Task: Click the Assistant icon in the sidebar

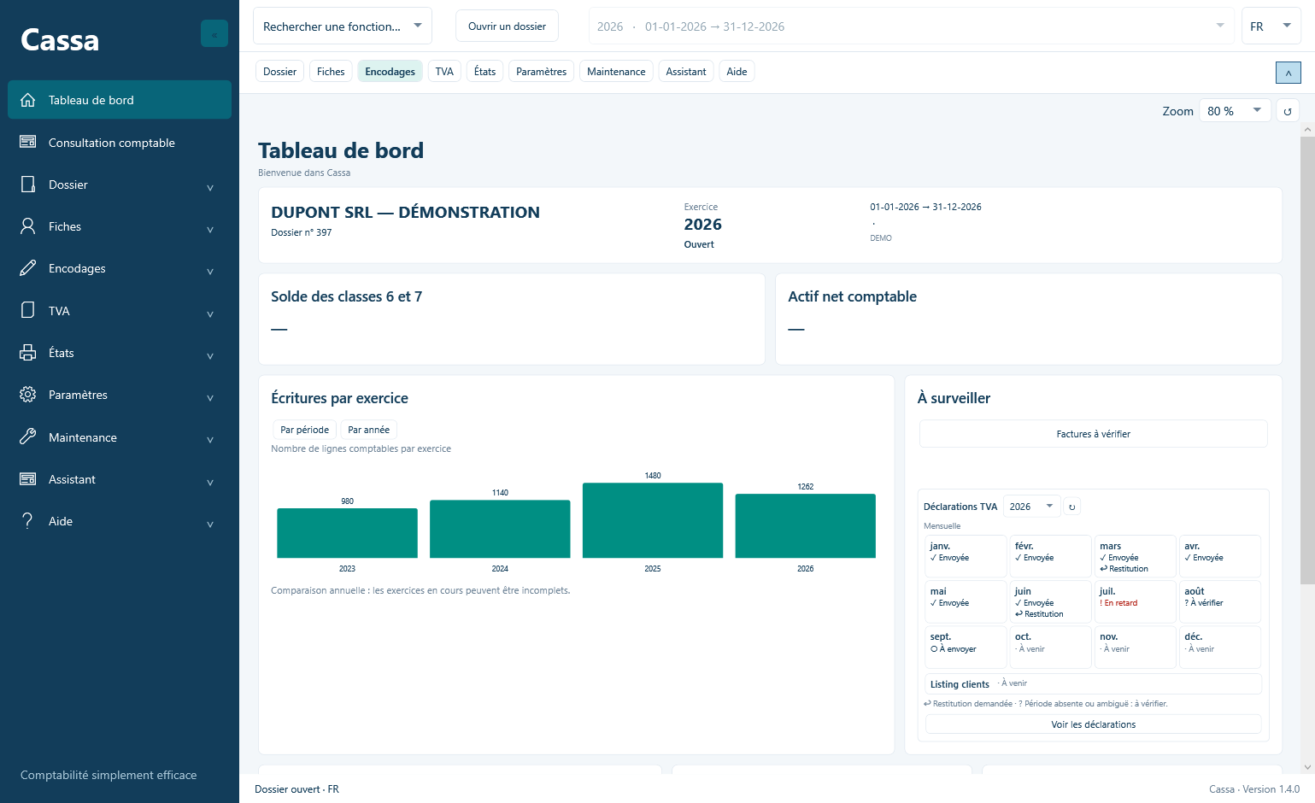Action: click(x=28, y=479)
